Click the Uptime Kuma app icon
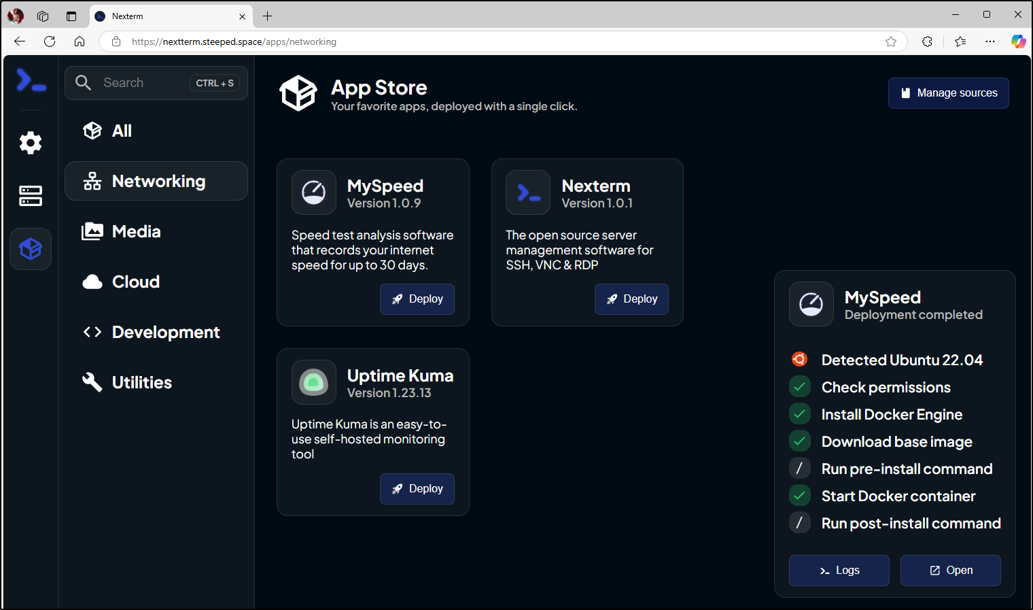 pyautogui.click(x=313, y=382)
